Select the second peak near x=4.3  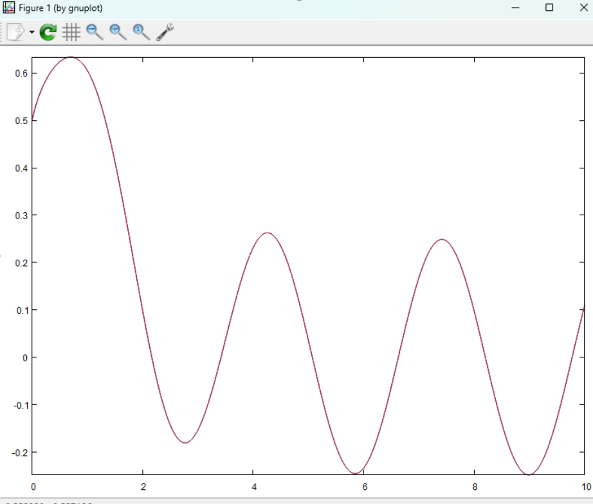[267, 233]
